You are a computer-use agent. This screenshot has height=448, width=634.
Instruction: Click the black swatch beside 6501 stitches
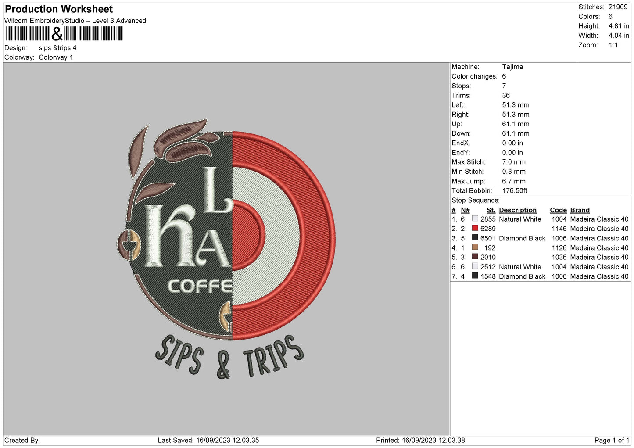point(475,238)
